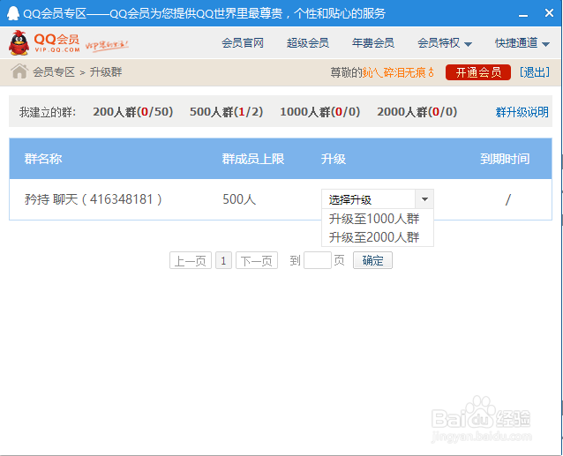Click the home icon in breadcrumb
Viewport: 563px width, 456px height.
point(19,71)
